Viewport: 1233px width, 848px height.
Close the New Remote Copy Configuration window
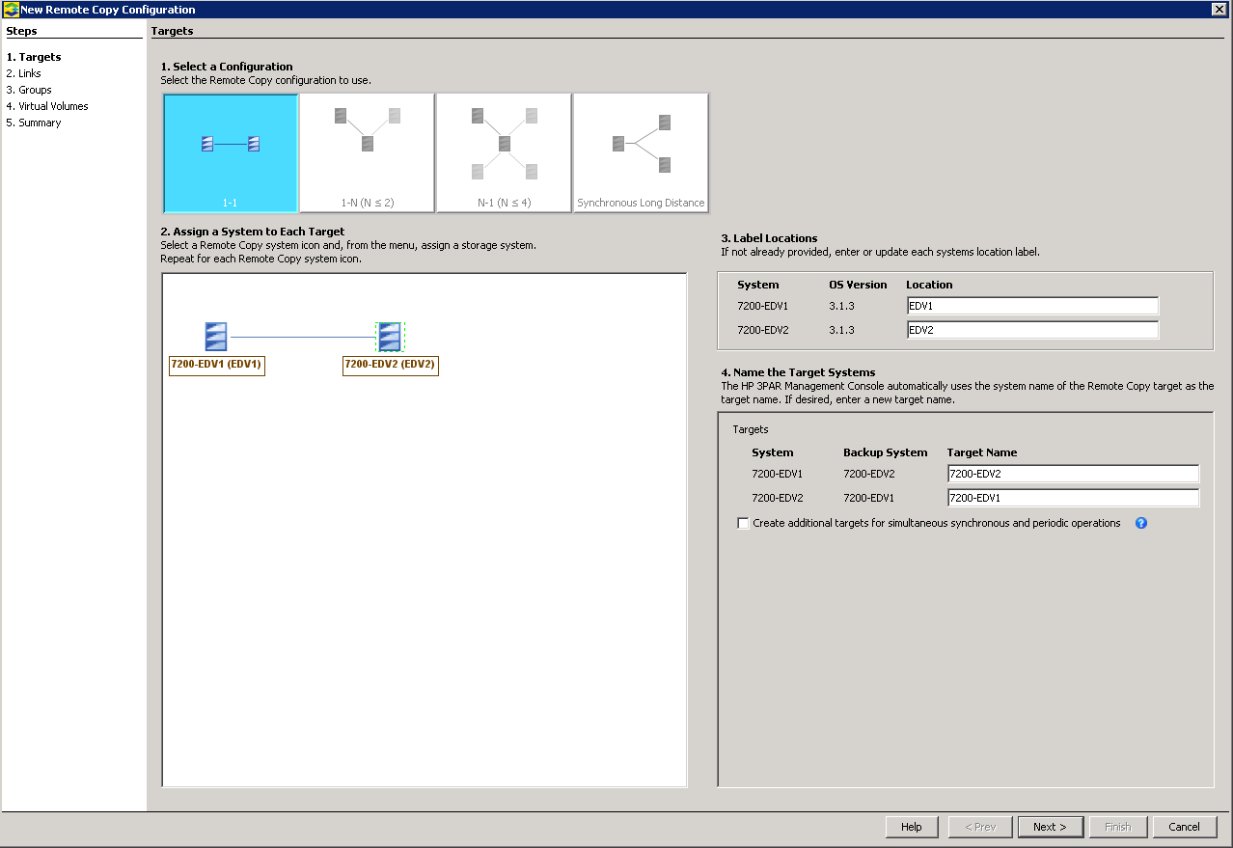click(1219, 10)
